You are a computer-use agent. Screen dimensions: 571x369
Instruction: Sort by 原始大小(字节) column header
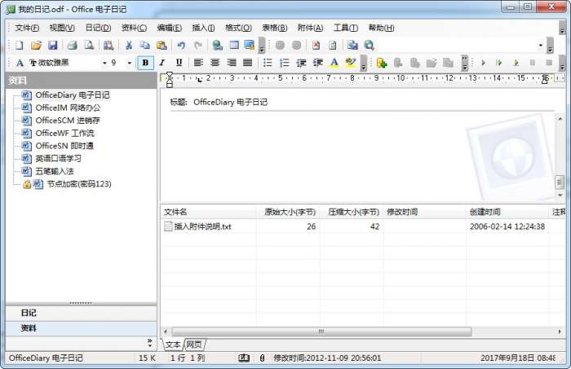tap(288, 212)
